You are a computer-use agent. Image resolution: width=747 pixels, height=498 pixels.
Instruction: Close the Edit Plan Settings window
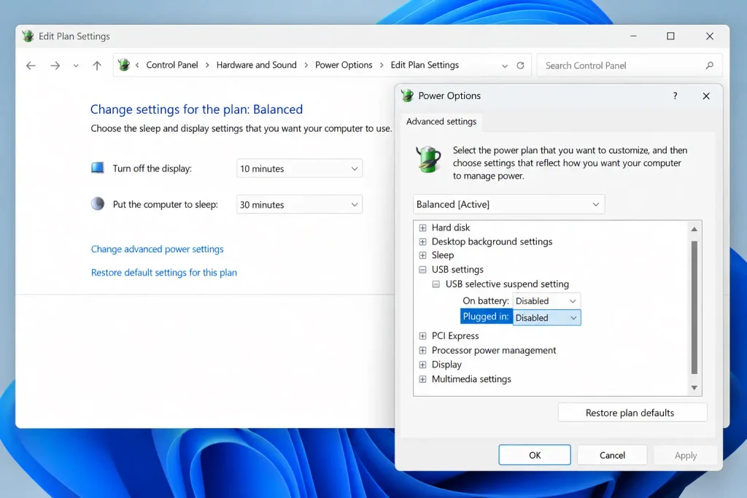[x=710, y=36]
